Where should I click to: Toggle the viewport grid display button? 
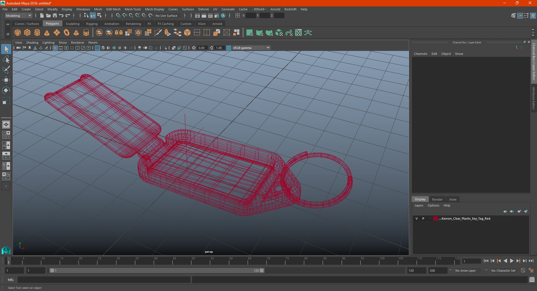pyautogui.click(x=55, y=48)
